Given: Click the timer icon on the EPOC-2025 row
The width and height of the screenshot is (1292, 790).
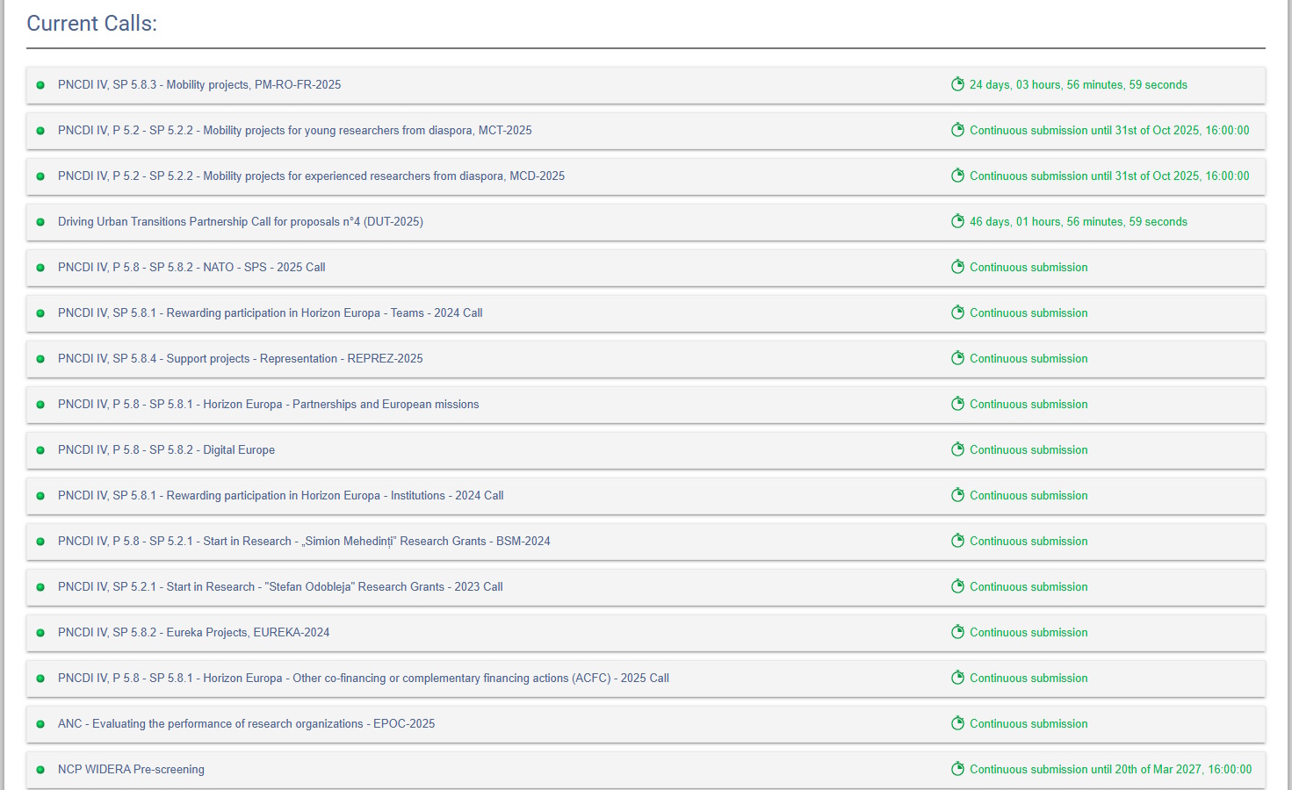Looking at the screenshot, I should (x=957, y=723).
